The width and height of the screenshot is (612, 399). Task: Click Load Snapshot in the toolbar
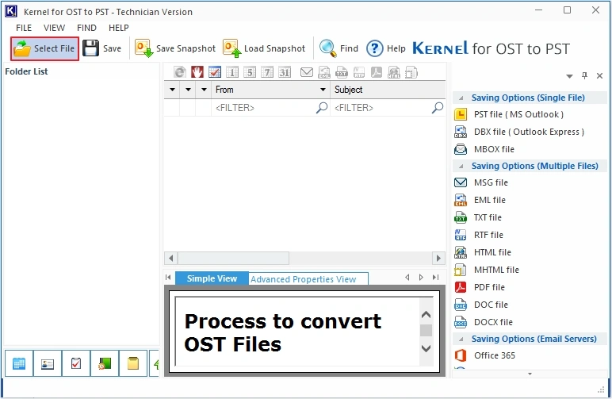click(x=264, y=48)
